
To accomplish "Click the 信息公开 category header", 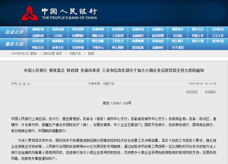I will click(14, 32).
